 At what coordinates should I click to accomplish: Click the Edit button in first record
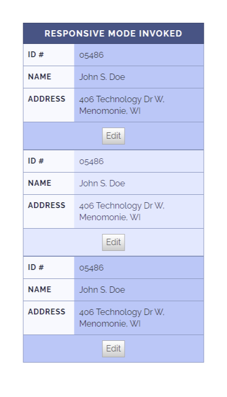click(113, 136)
